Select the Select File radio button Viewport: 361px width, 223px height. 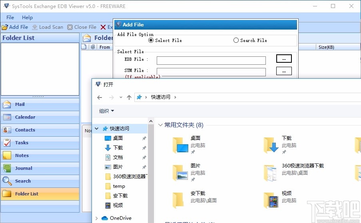click(151, 40)
